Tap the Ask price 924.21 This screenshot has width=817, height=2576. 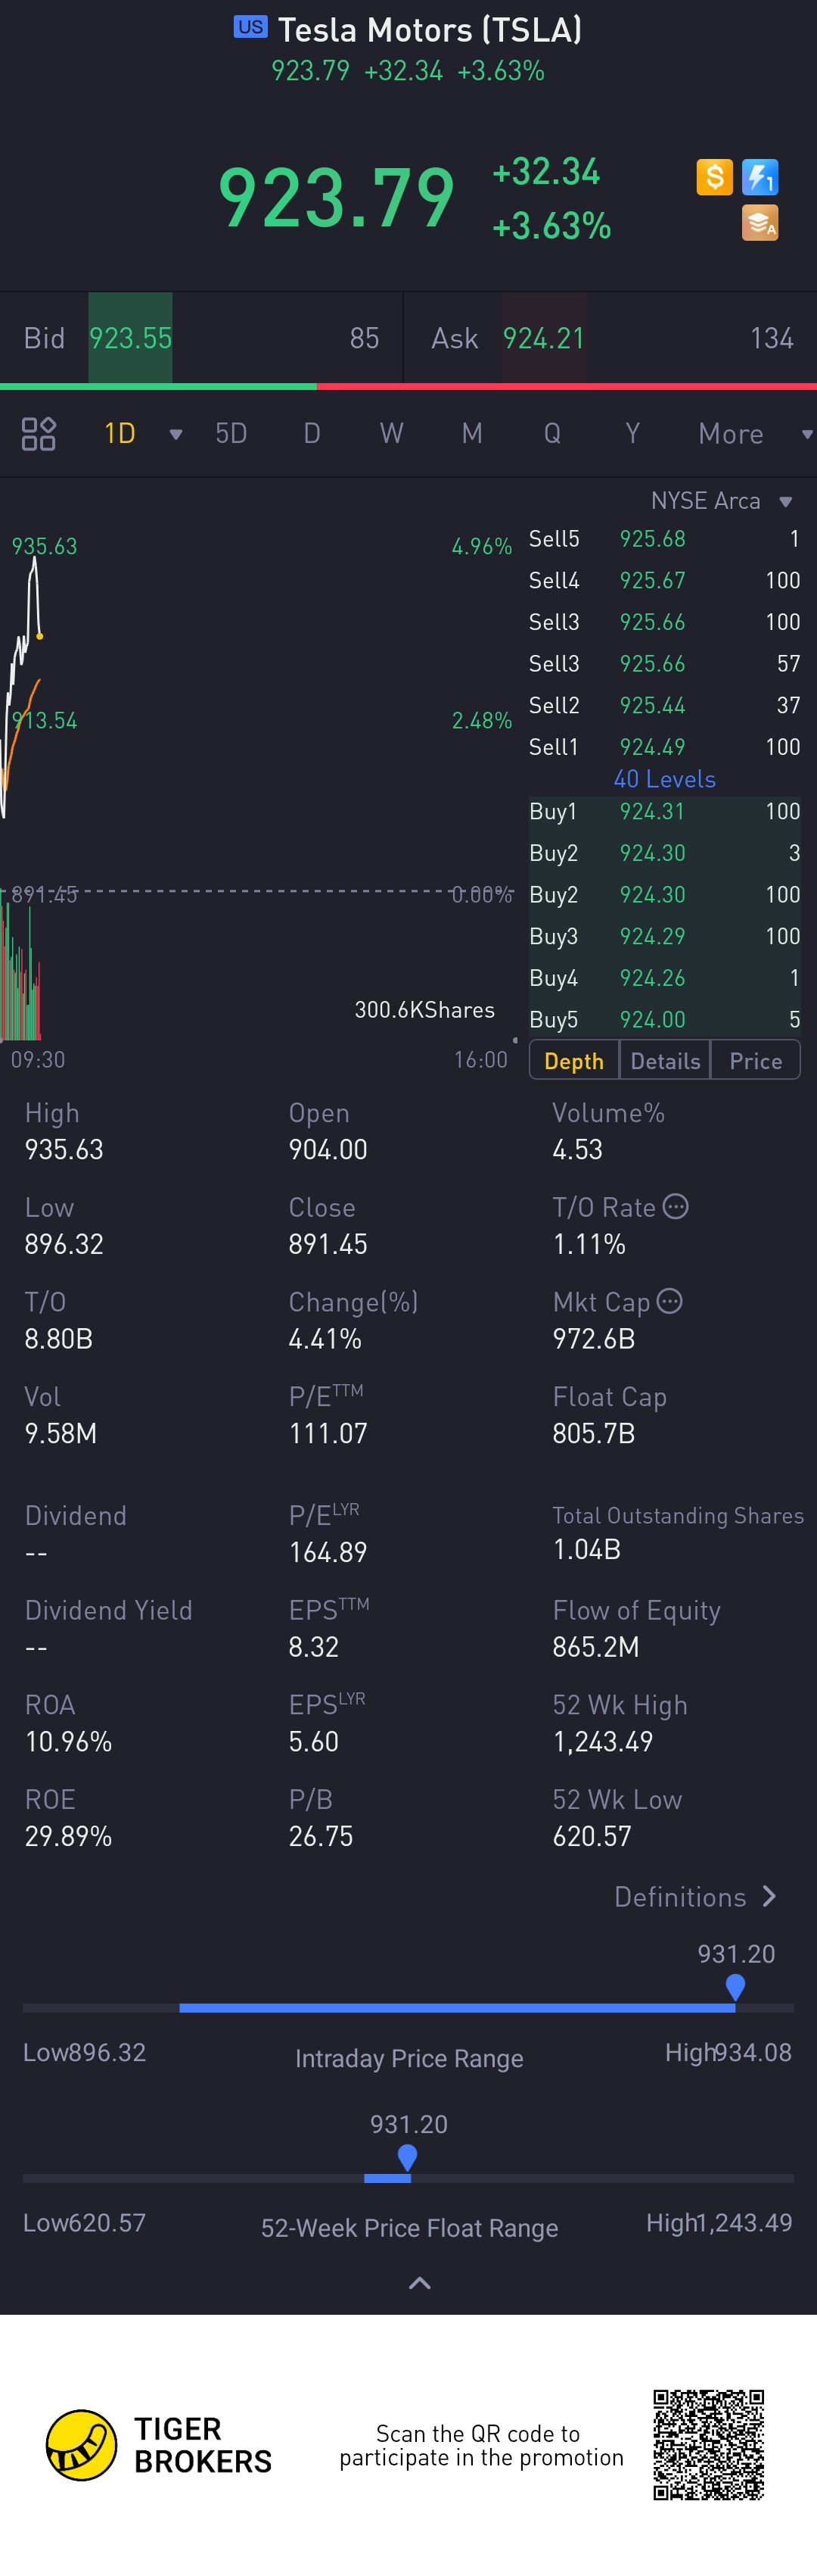click(543, 338)
